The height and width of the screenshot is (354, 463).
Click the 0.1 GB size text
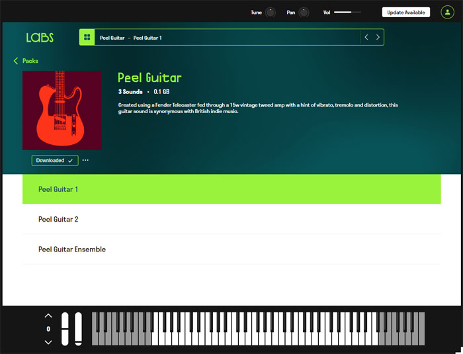161,91
